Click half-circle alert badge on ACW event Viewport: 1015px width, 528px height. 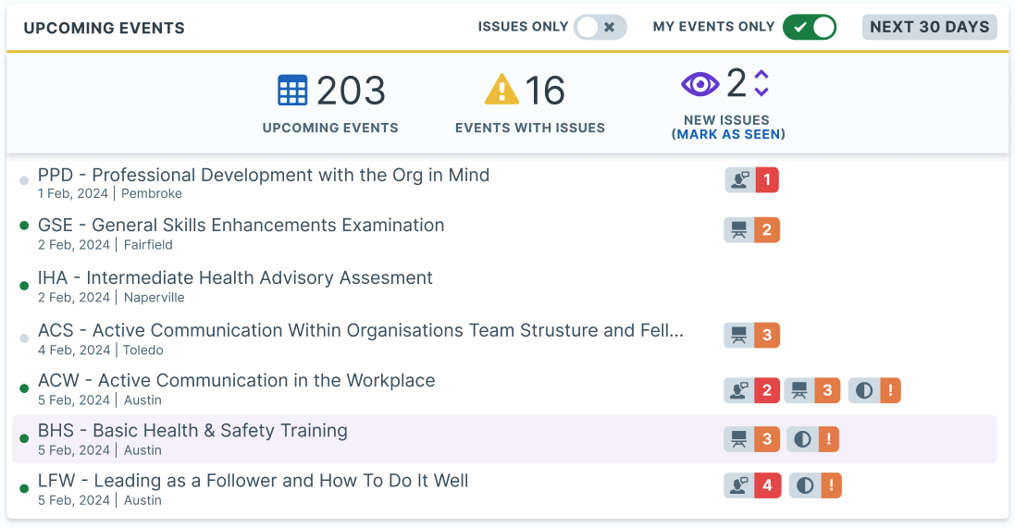[x=873, y=390]
